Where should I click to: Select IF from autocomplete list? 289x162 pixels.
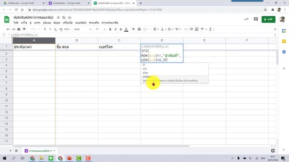tap(175, 65)
